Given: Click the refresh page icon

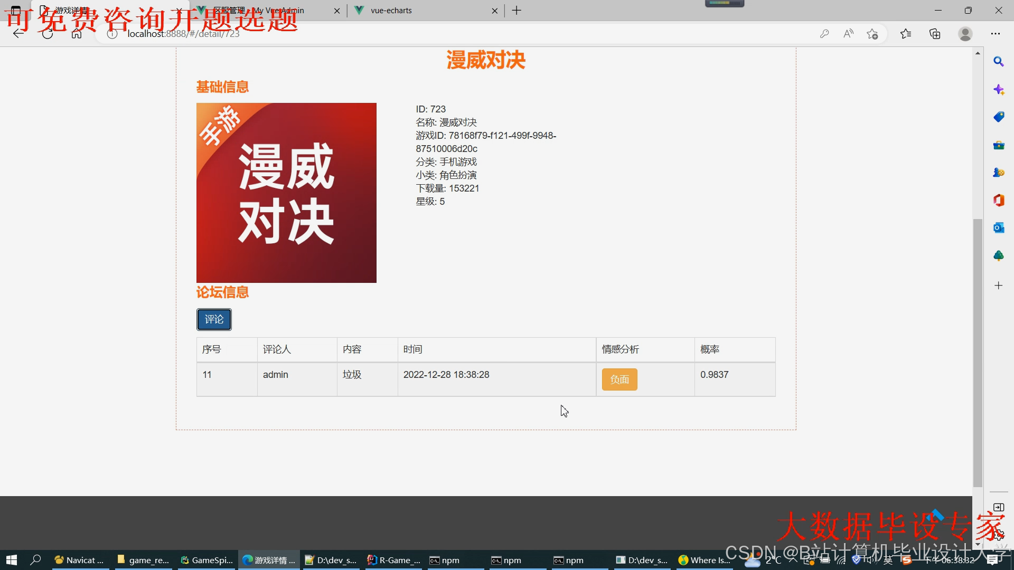Looking at the screenshot, I should (48, 34).
